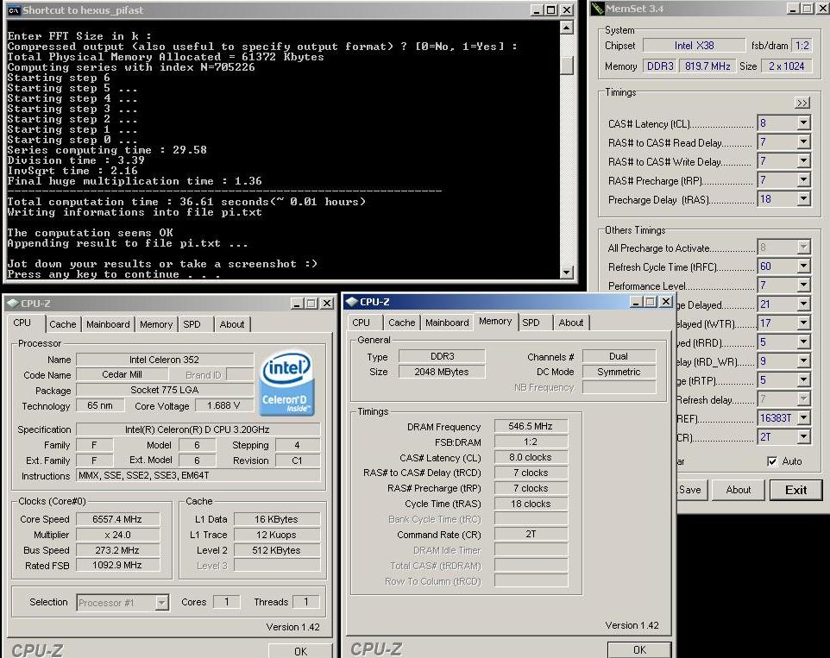Click the Code Name field Cedar Mill
This screenshot has width=830, height=658.
click(122, 374)
